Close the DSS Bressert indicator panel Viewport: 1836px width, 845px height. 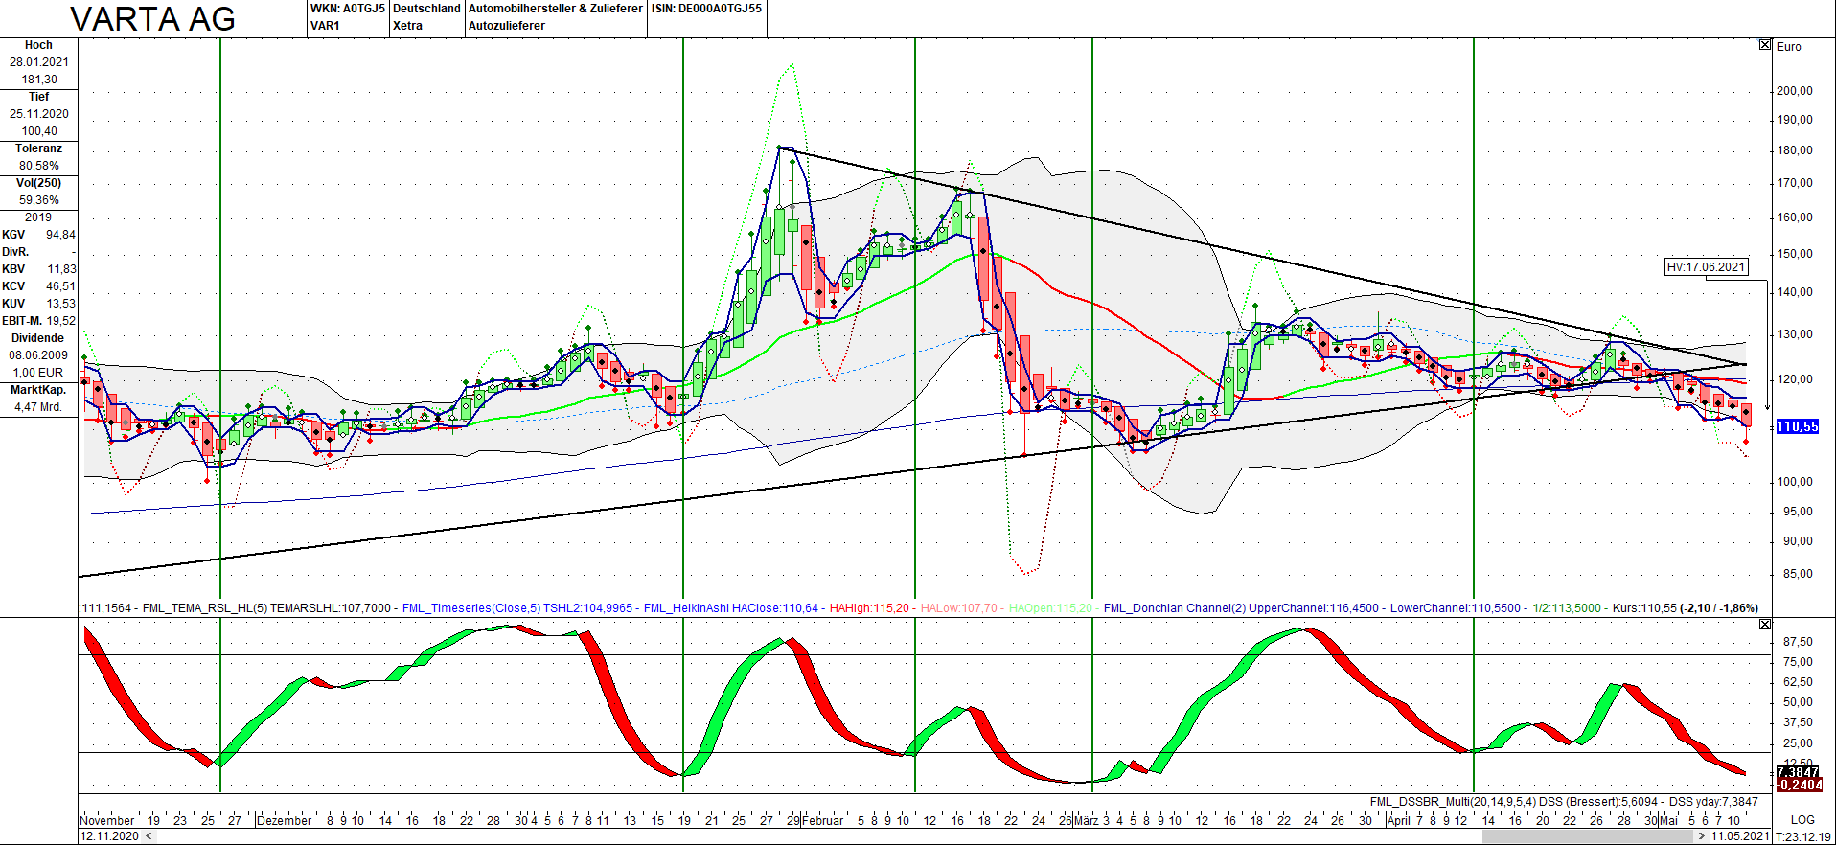(x=1765, y=624)
